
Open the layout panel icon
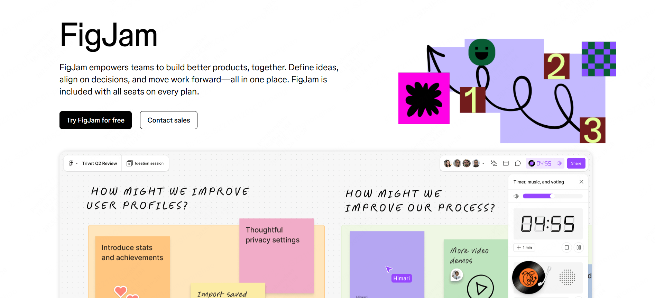pyautogui.click(x=506, y=163)
